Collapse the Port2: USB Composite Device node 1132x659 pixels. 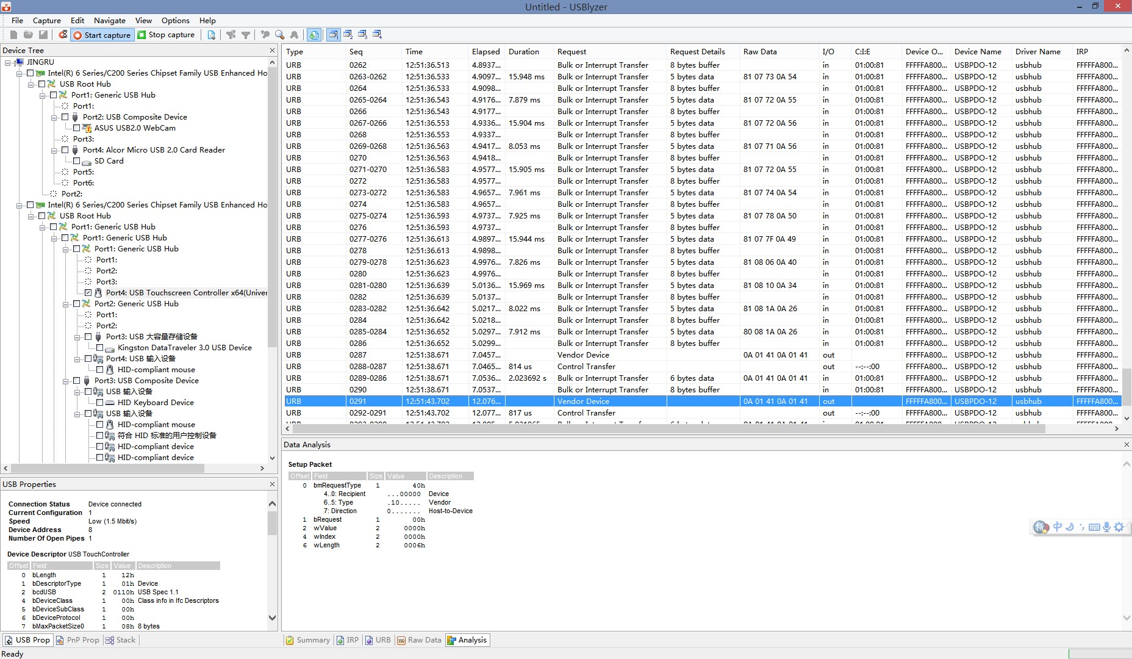tap(54, 117)
